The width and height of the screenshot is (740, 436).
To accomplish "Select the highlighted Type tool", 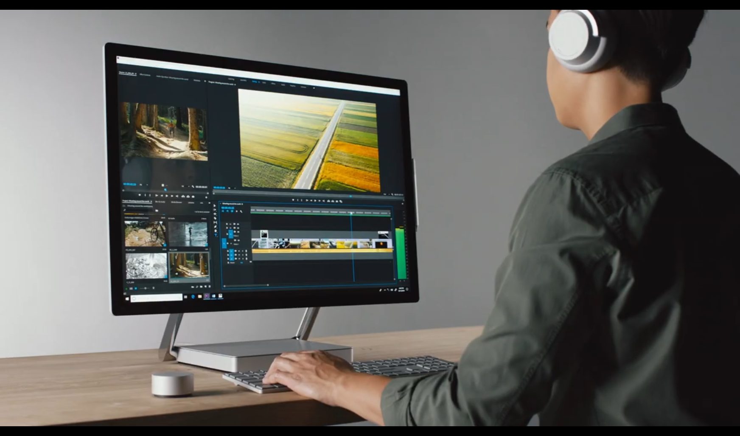I will (216, 235).
